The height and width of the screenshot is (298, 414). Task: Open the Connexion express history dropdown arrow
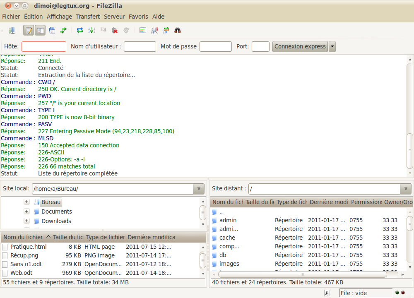click(332, 46)
